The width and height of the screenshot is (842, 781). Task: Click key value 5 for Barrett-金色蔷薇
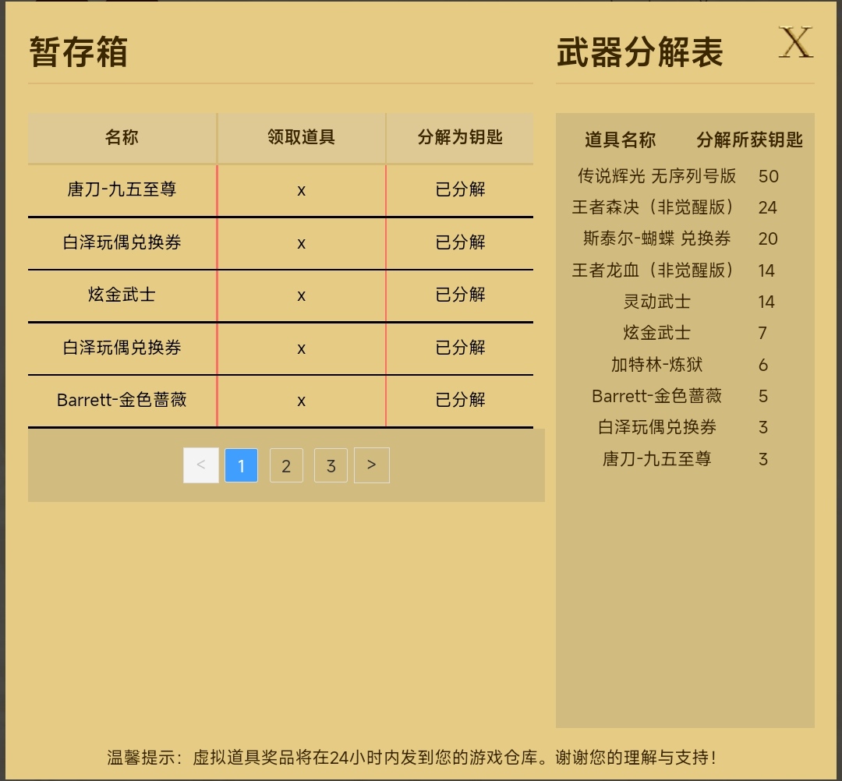click(x=763, y=397)
